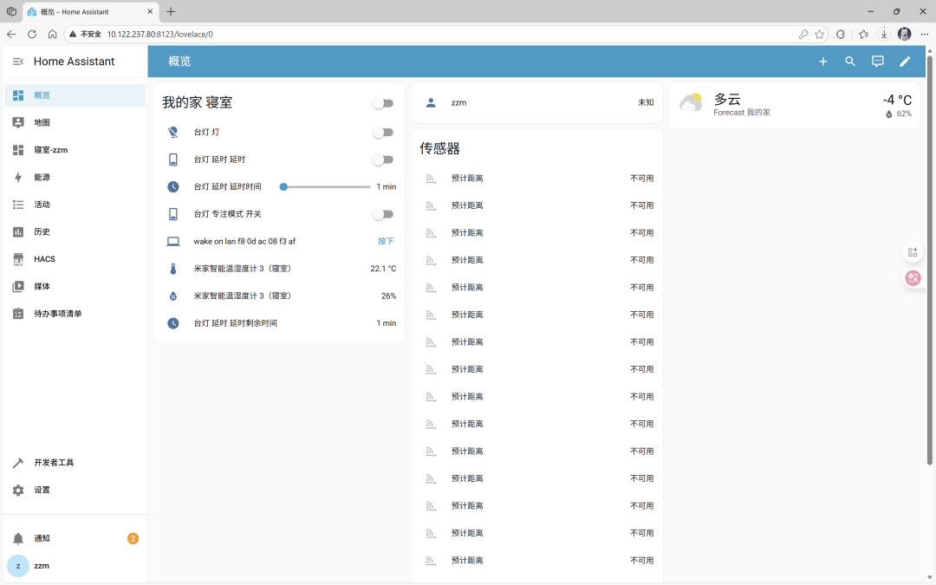Click wake on lan laptop icon
Screen dimensions: 936x585
coord(173,241)
